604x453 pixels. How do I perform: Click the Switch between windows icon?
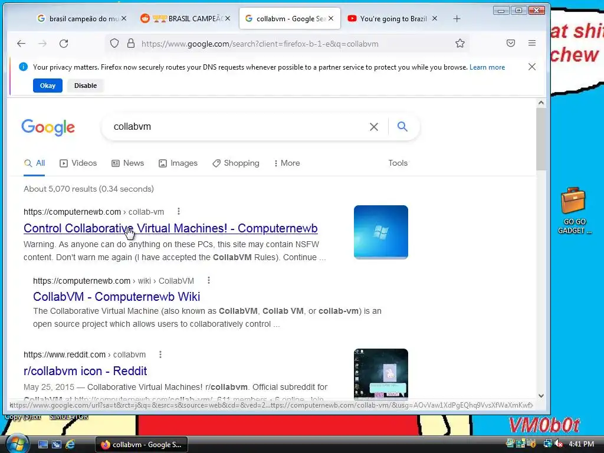(57, 445)
